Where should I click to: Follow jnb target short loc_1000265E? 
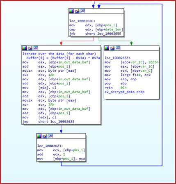pyautogui.click(x=103, y=34)
